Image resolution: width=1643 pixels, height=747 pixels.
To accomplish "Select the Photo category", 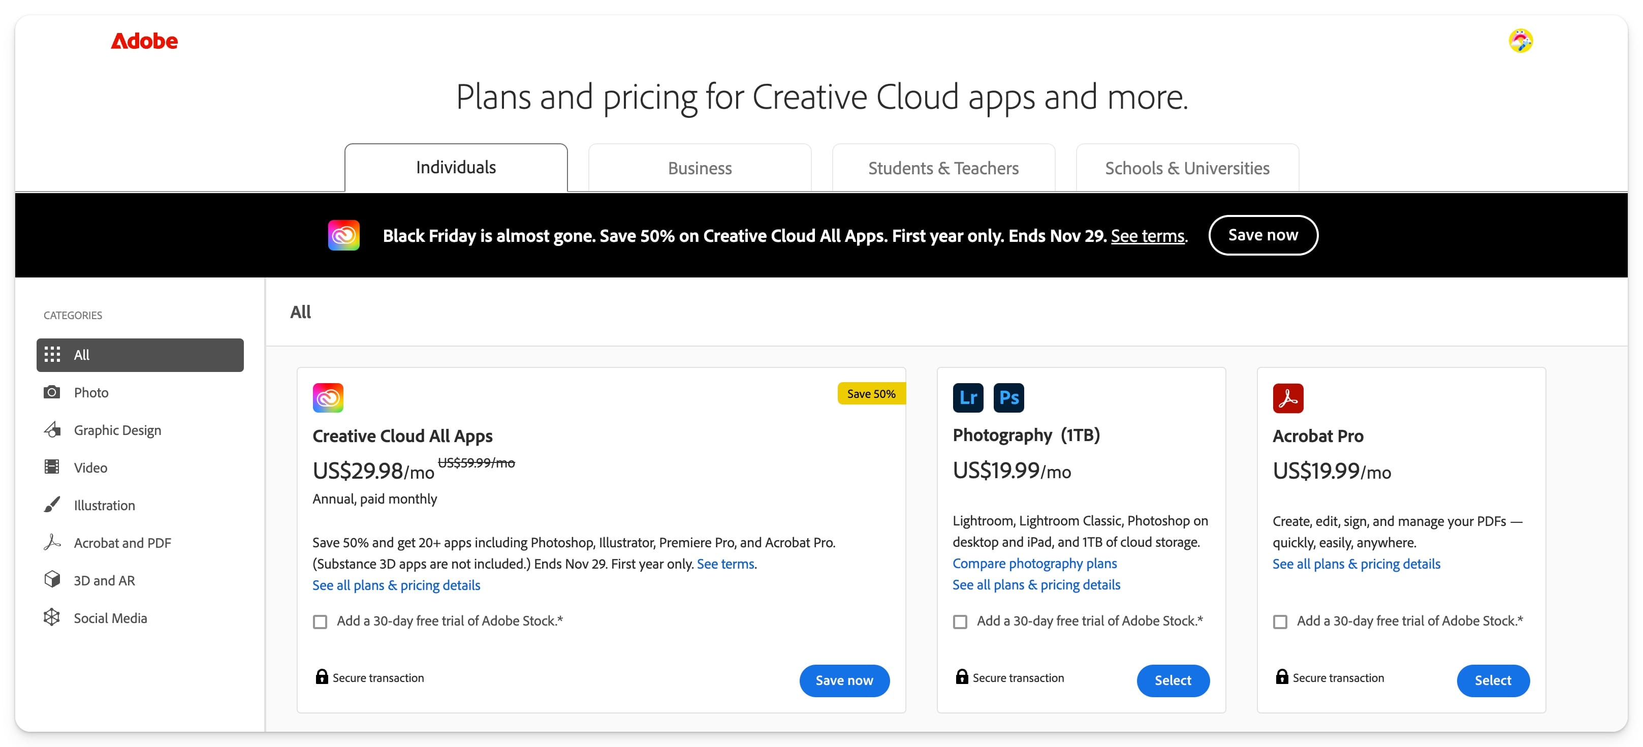I will [140, 392].
